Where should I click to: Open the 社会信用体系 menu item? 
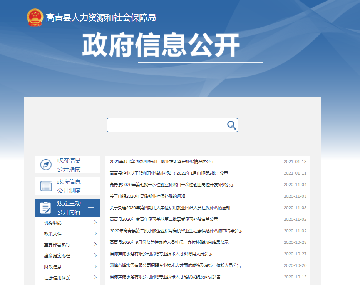57,278
